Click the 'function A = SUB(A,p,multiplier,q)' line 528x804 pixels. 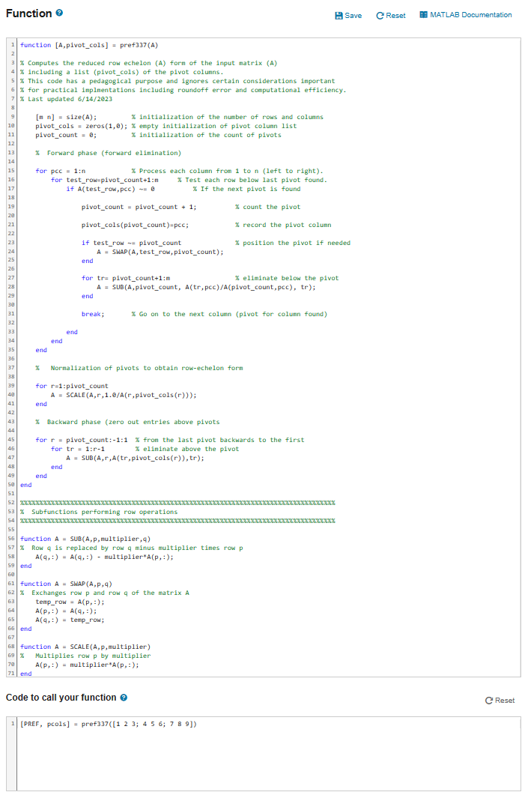85,539
